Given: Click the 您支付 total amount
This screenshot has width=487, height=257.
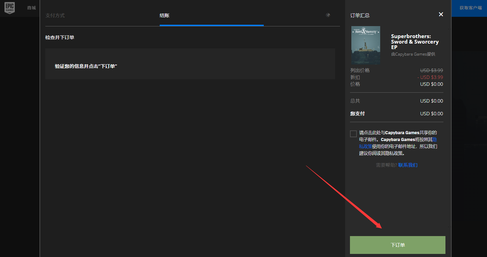Looking at the screenshot, I should [431, 114].
